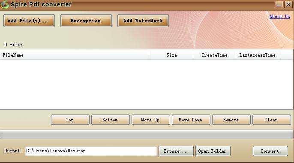Click the LastAccessTime column header
This screenshot has width=294, height=163.
pyautogui.click(x=257, y=55)
